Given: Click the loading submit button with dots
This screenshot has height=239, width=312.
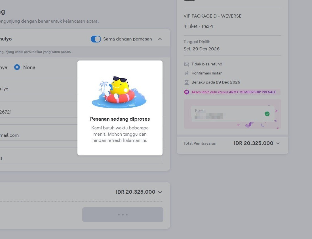Looking at the screenshot, I should 123,215.
